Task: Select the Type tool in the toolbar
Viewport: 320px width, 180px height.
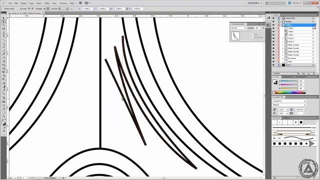Action: click(3, 36)
